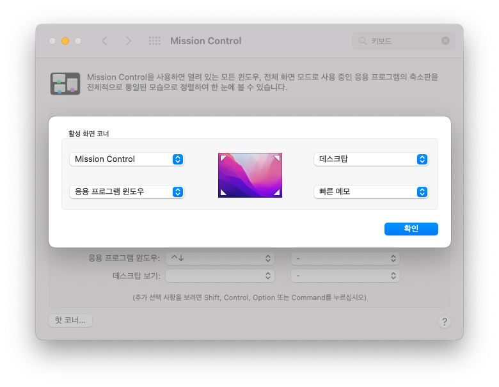Open the help question mark button
This screenshot has height=387, width=499.
444,322
